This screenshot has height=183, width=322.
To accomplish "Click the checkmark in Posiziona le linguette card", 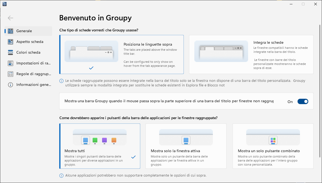I will tap(91, 68).
